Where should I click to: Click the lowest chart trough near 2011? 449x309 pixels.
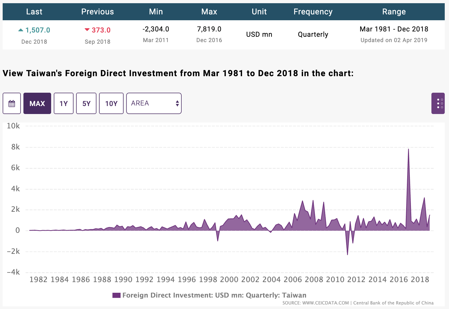(348, 255)
